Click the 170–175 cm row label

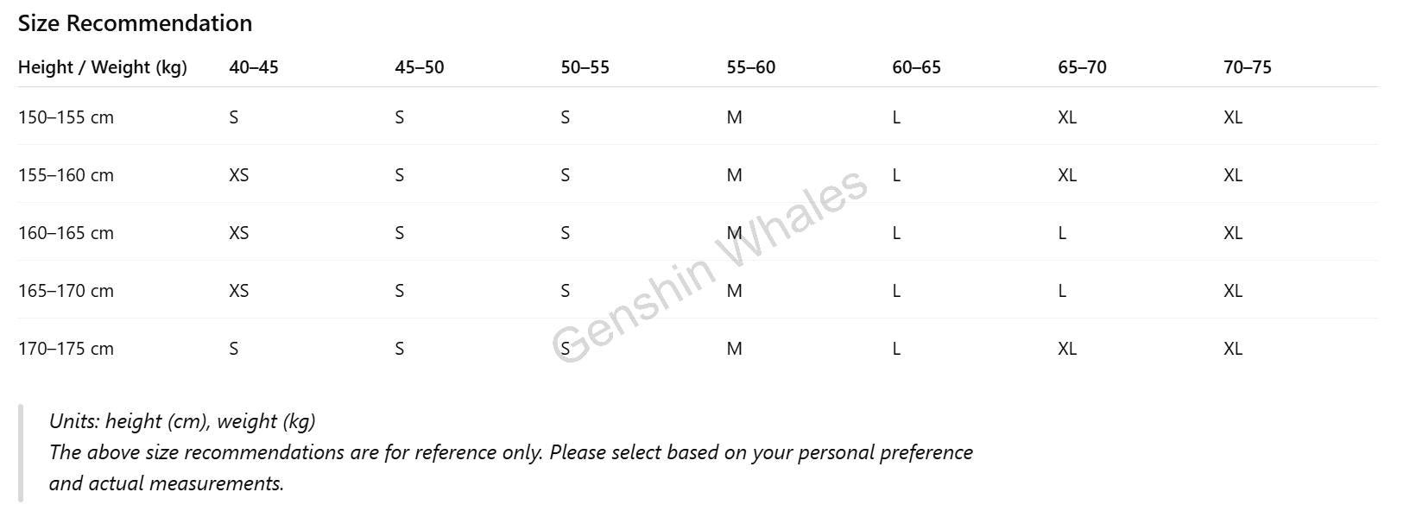[66, 349]
